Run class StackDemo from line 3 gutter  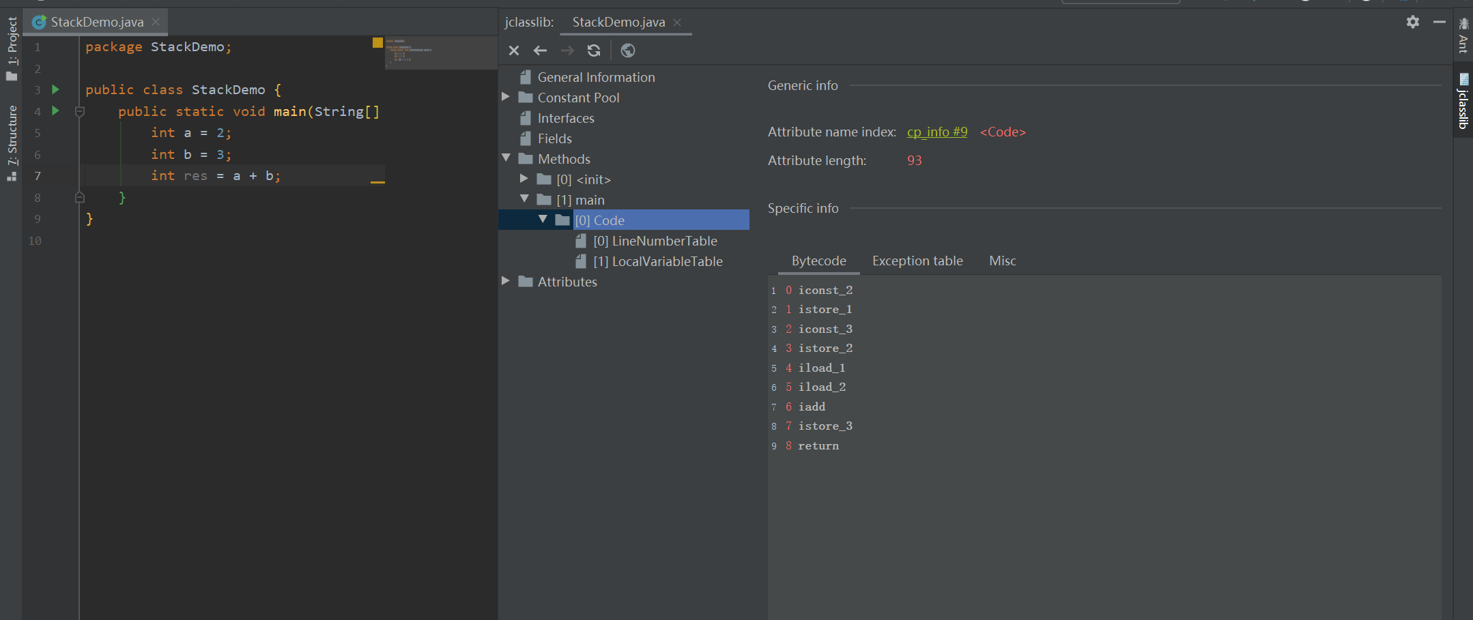click(x=56, y=89)
